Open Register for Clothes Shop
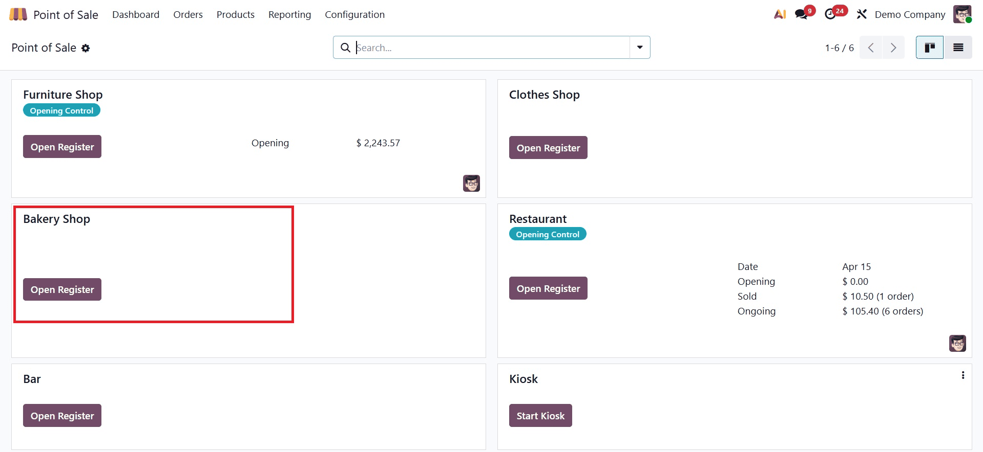 (x=548, y=148)
